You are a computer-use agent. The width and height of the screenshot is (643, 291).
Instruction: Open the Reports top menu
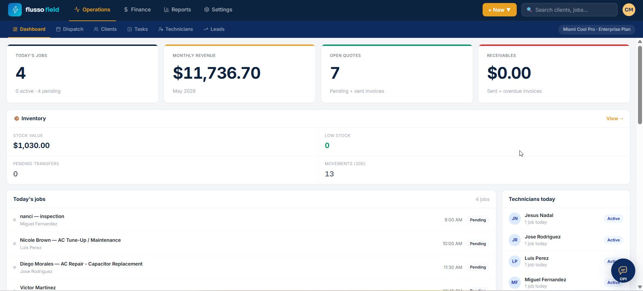coord(177,10)
